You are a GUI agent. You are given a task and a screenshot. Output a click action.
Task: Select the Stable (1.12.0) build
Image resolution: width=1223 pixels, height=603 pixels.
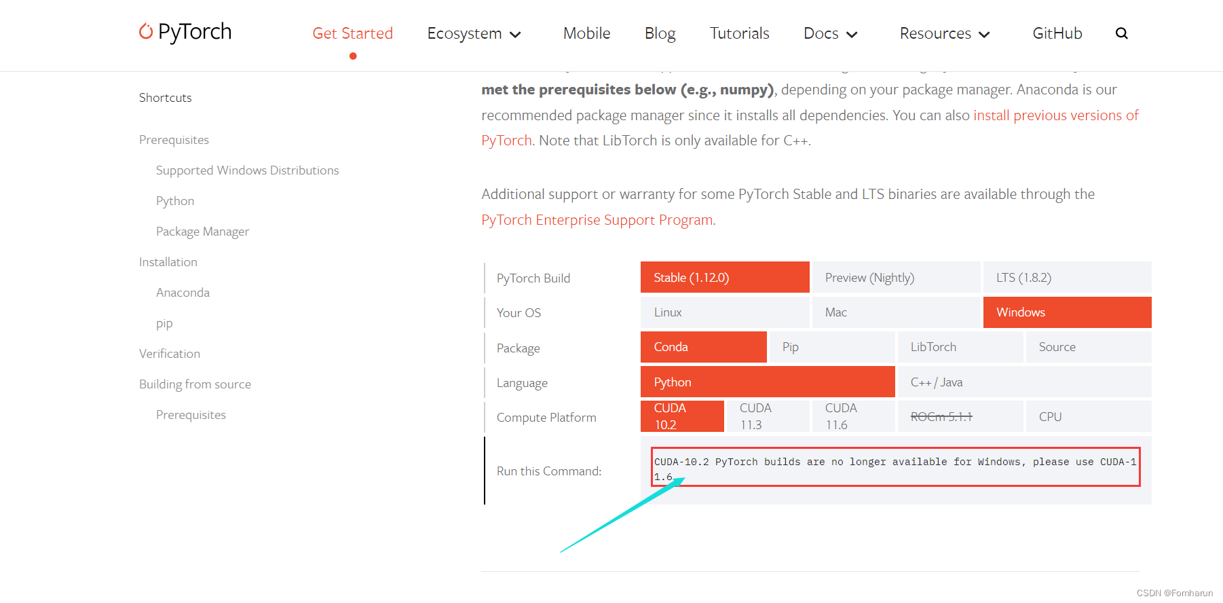[725, 277]
